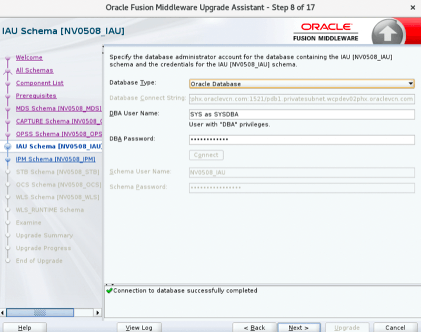Screen dimensions: 421x332
Task: Select IAU Schema current step
Action: [x=59, y=146]
